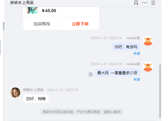Click the 你好，有货吗 message bubble
Viewport: 168px width, 121px height.
[126, 47]
